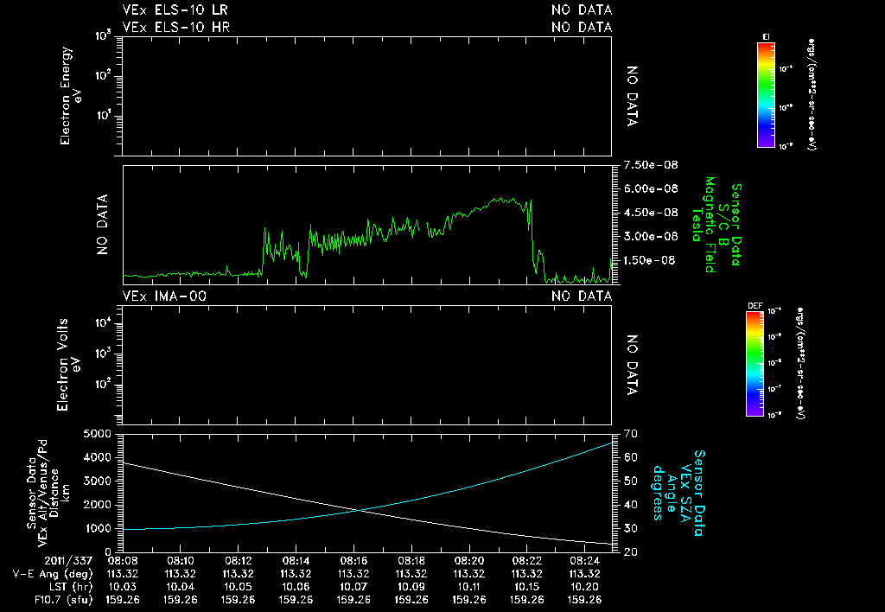
Task: Click the '3000' altitude tick label
Action: point(97,481)
